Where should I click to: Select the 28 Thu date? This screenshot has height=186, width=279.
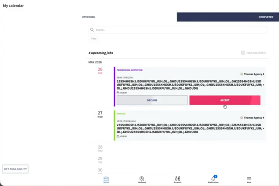(x=100, y=148)
